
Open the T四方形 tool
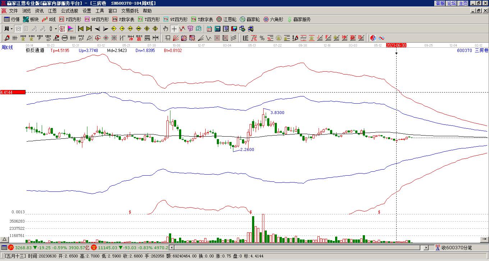tap(149, 19)
